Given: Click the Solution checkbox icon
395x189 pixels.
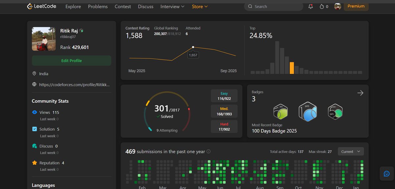Looking at the screenshot, I should tap(35, 129).
